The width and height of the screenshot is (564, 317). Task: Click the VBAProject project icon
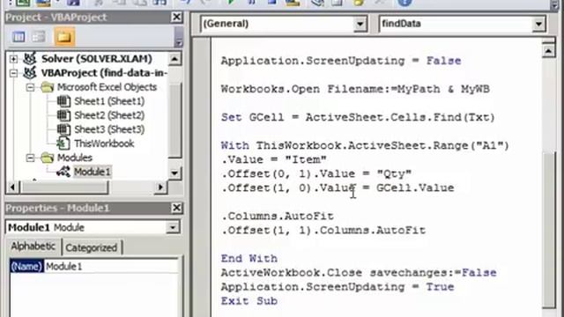30,72
